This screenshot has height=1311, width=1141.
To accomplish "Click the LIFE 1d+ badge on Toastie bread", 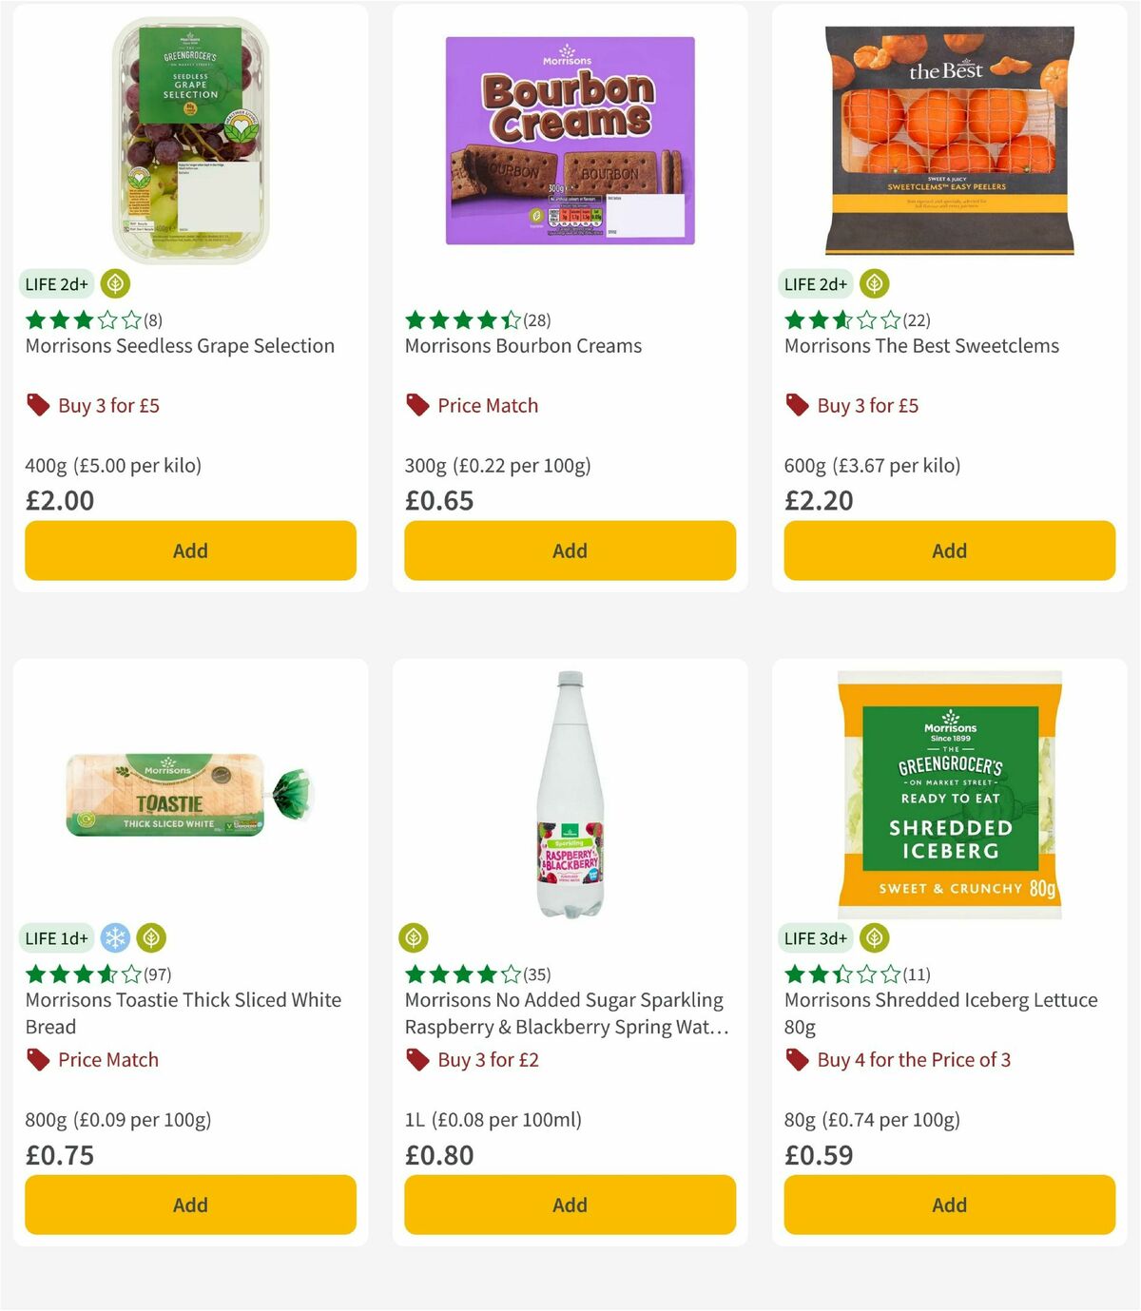I will point(56,937).
